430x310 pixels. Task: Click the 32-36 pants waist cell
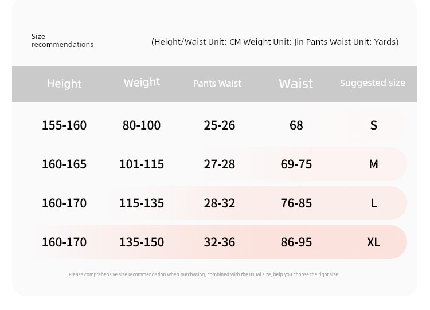pos(220,242)
